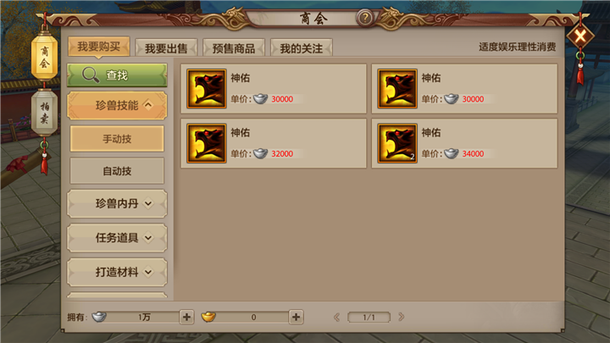The image size is (610, 343).
Task: Click the page number field 1/1
Action: pos(369,318)
